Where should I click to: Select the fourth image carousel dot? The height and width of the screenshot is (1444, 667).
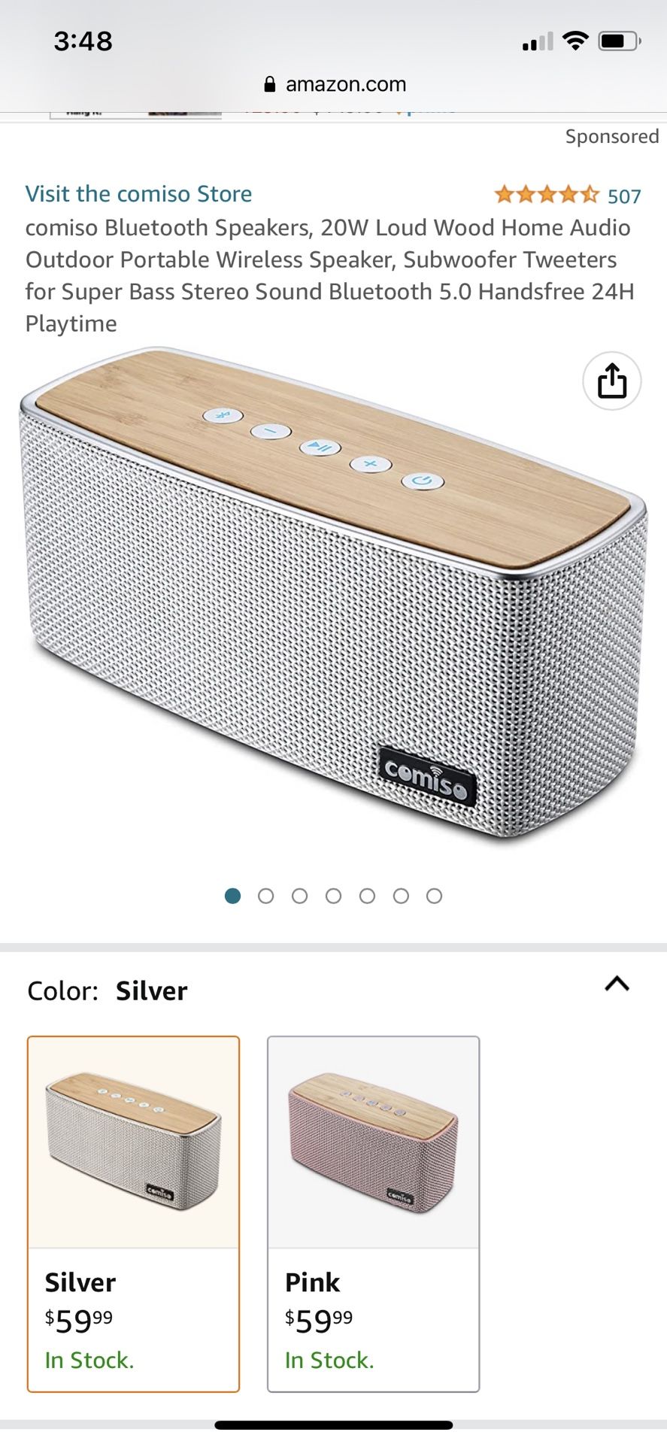coord(333,896)
